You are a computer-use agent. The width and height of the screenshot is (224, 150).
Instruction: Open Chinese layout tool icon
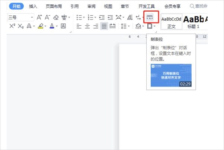coord(118,18)
